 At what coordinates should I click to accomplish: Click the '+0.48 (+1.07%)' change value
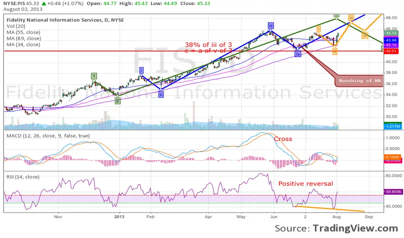pyautogui.click(x=65, y=3)
